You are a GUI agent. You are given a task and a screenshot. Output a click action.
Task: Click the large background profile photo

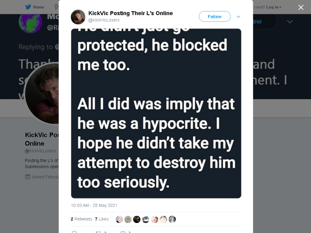42,93
